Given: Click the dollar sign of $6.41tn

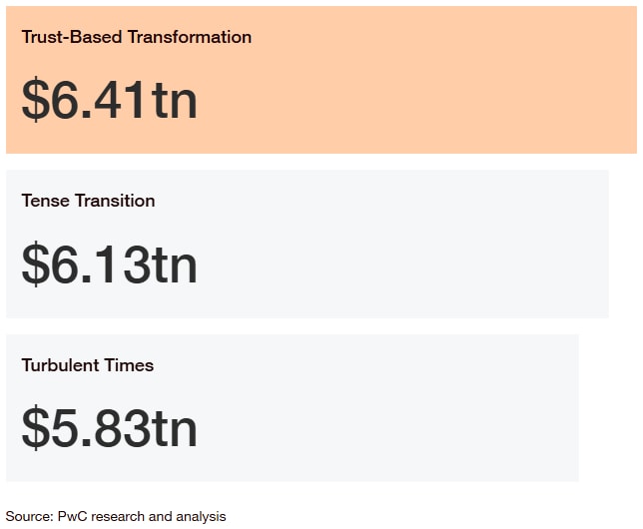Looking at the screenshot, I should click(x=35, y=100).
